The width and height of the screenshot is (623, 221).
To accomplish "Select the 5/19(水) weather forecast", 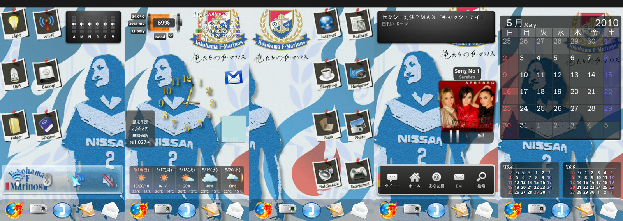I will point(209,180).
